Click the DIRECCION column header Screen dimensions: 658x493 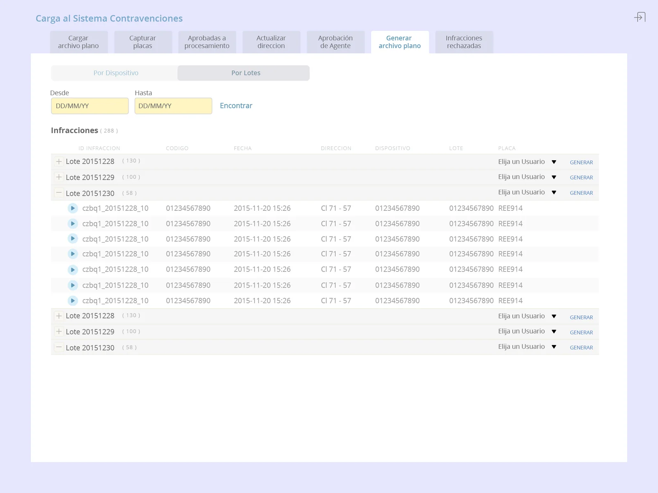click(336, 148)
